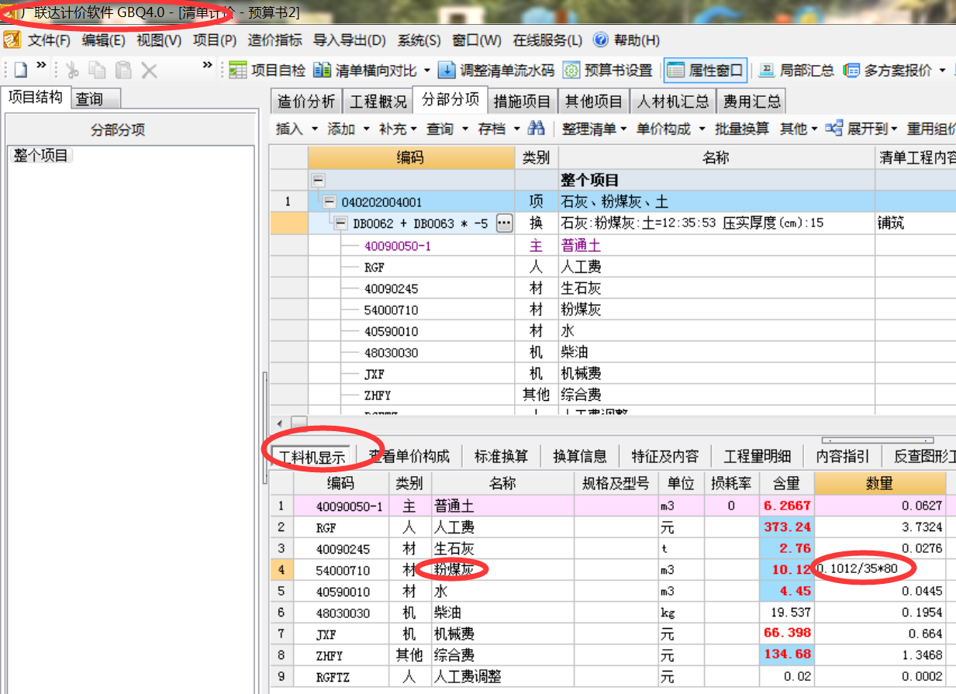Switch to the 措施项目 tab
Image resolution: width=956 pixels, height=694 pixels.
[x=522, y=102]
